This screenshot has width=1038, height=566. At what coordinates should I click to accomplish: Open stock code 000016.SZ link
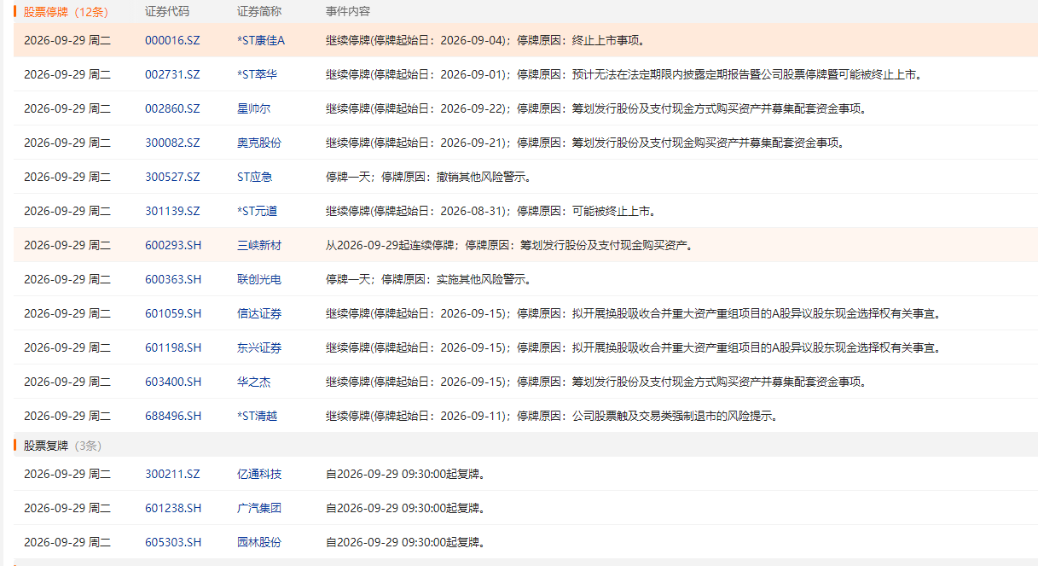coord(172,40)
